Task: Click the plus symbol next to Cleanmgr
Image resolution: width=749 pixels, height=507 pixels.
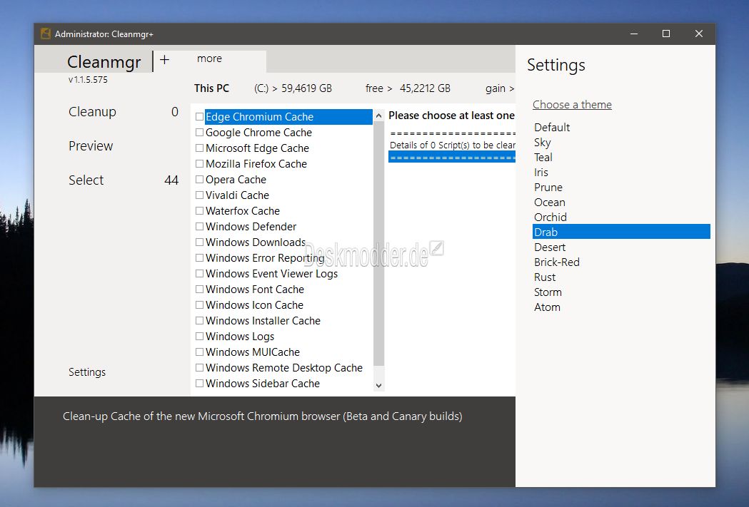Action: coord(164,60)
